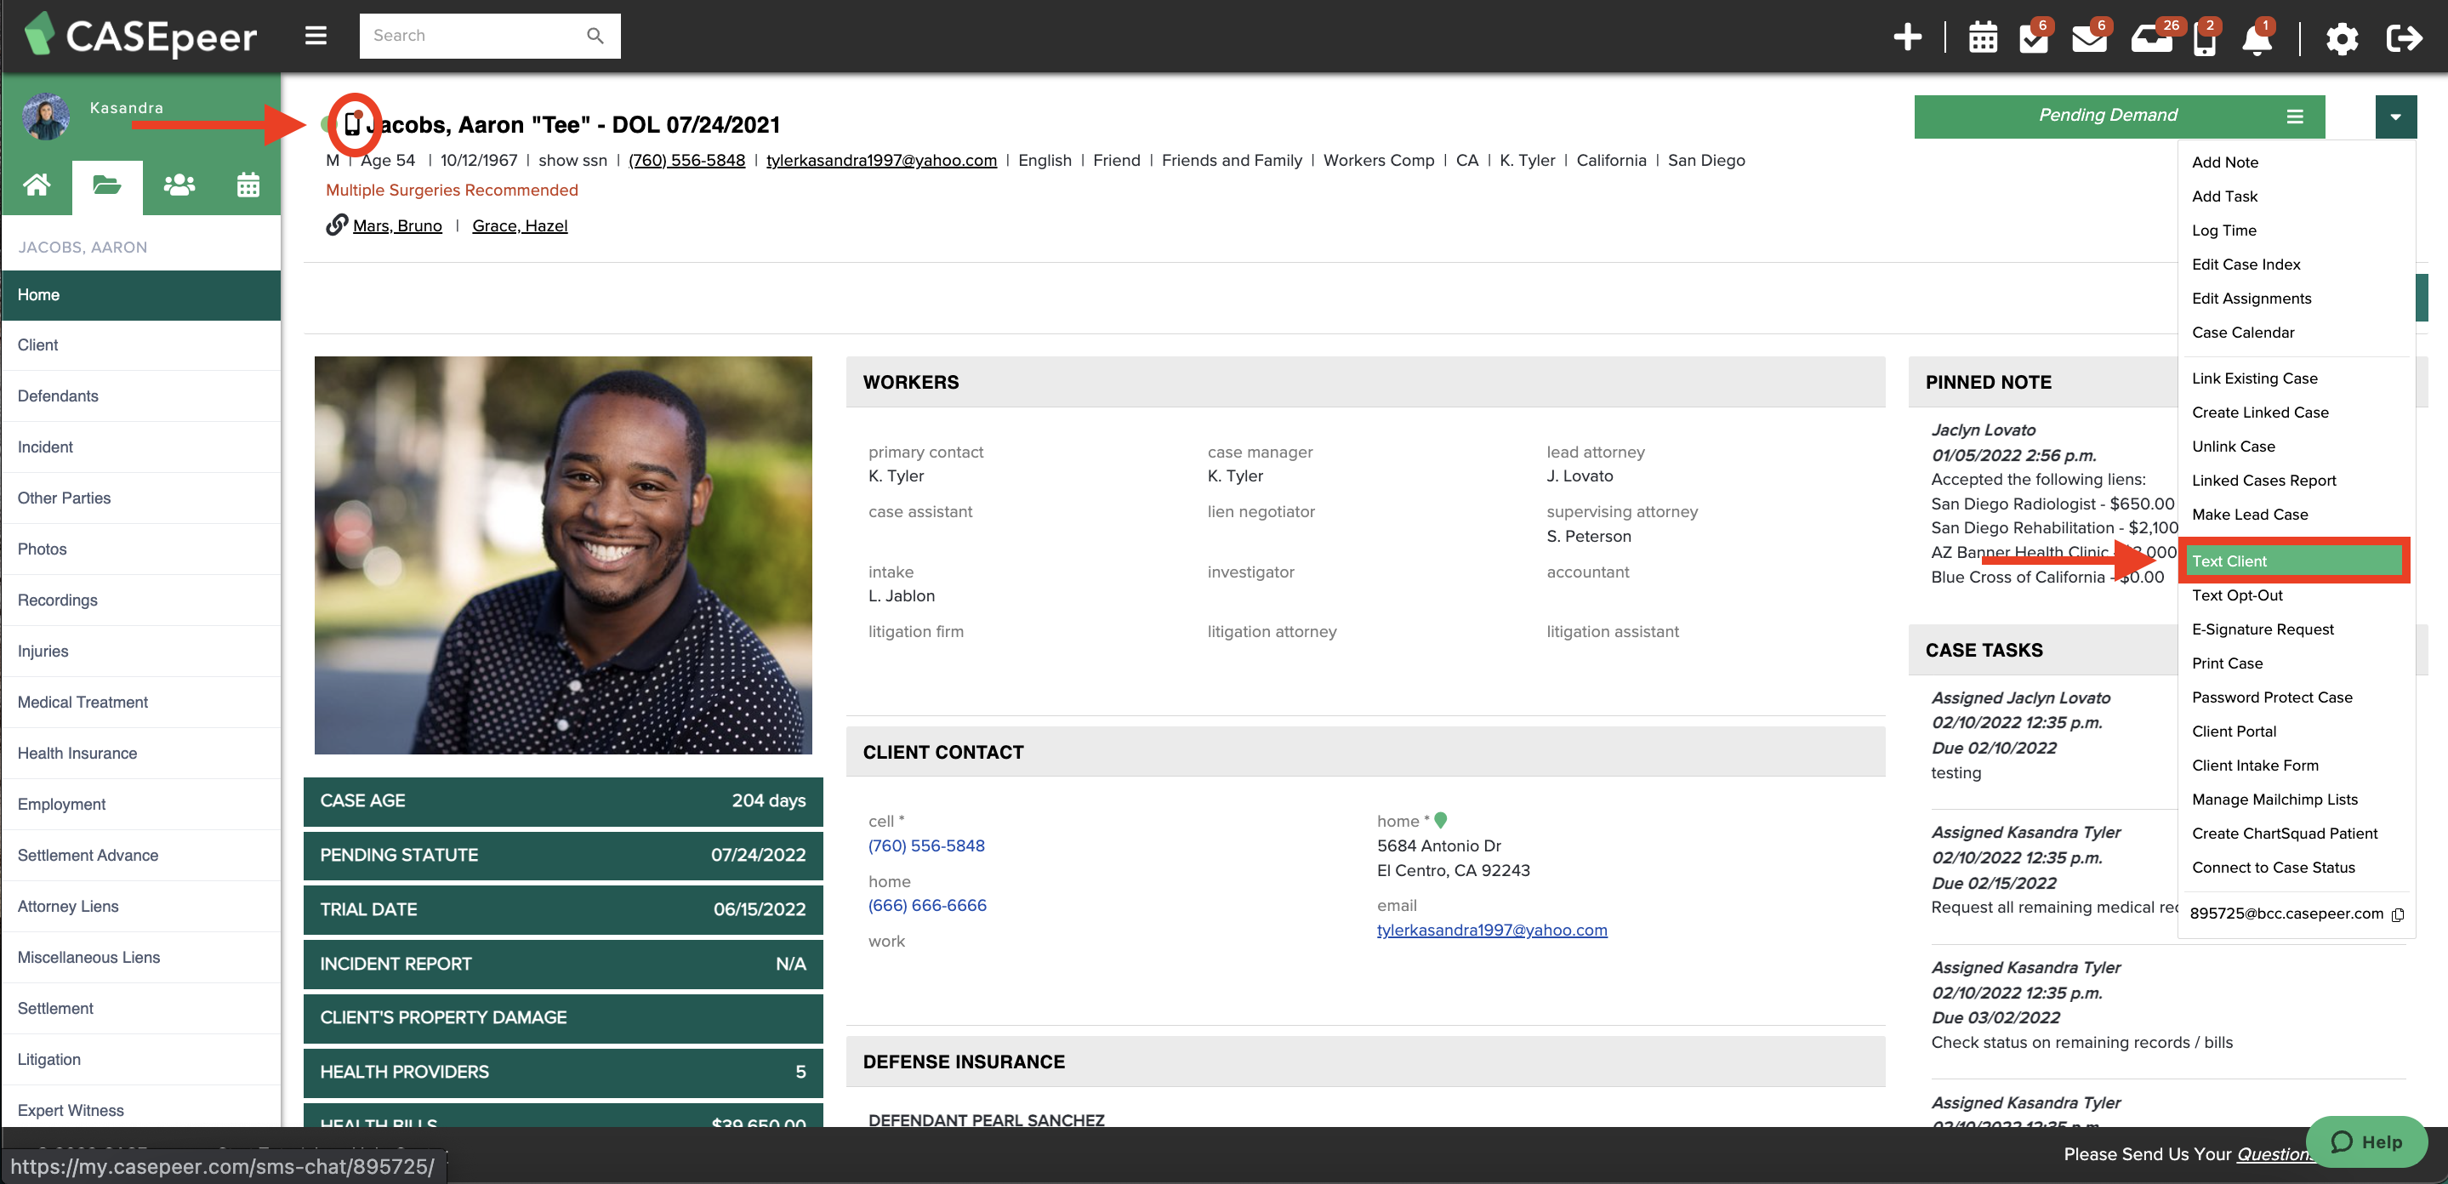The width and height of the screenshot is (2448, 1184).
Task: Select Text Opt-Out option
Action: point(2237,595)
